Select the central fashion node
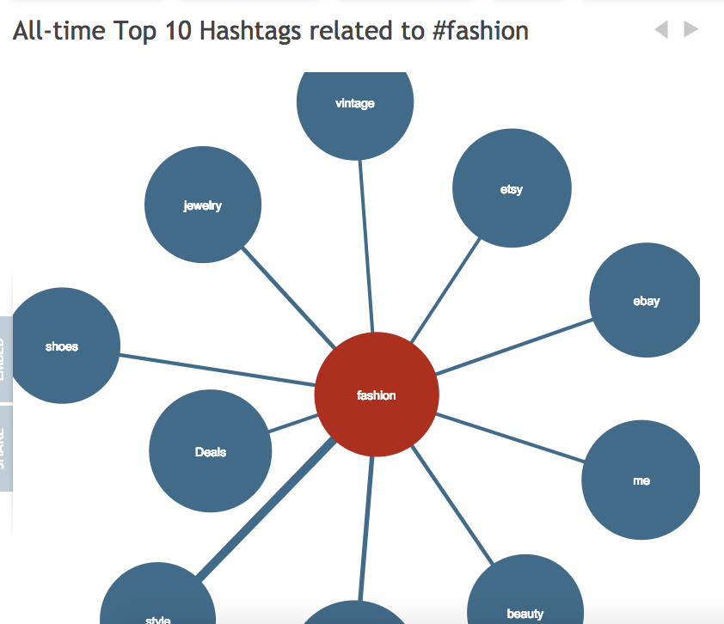The image size is (724, 624). click(x=377, y=395)
